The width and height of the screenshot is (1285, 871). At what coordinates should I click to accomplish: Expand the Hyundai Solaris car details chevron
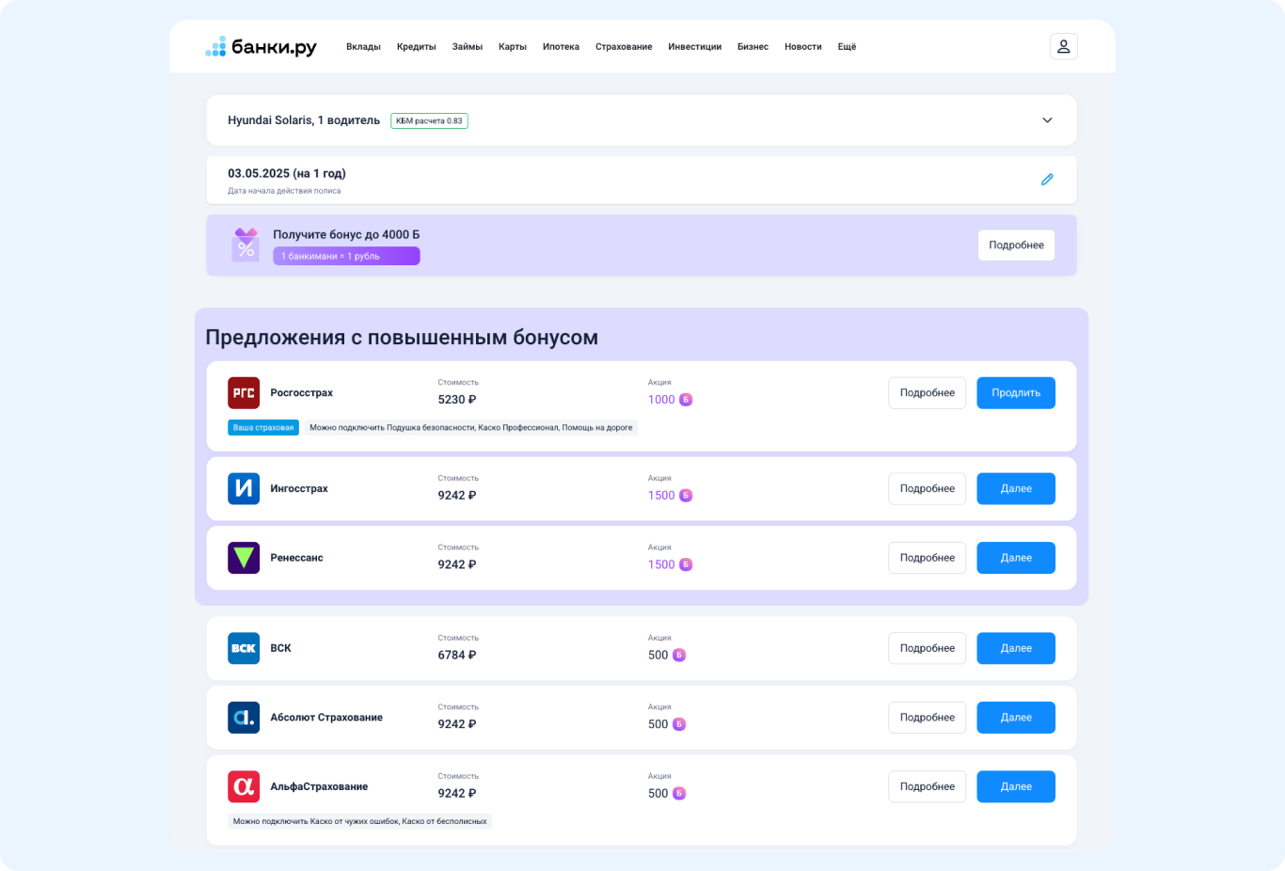click(1047, 120)
